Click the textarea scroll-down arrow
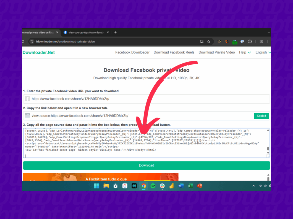This screenshot has height=219, width=293. 268,153
